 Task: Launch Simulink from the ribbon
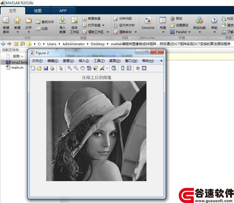(x=148, y=23)
